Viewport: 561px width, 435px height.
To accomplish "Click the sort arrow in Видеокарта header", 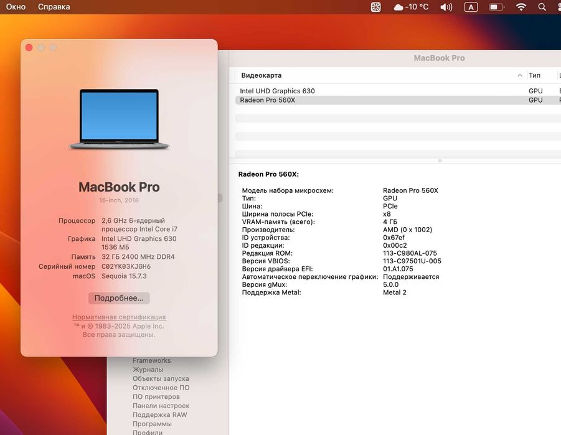I will [x=519, y=75].
